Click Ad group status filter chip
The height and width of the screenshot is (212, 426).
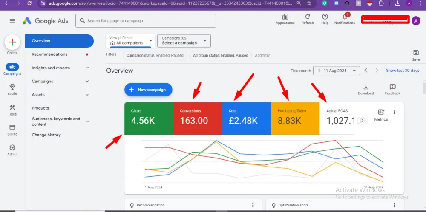pos(220,55)
